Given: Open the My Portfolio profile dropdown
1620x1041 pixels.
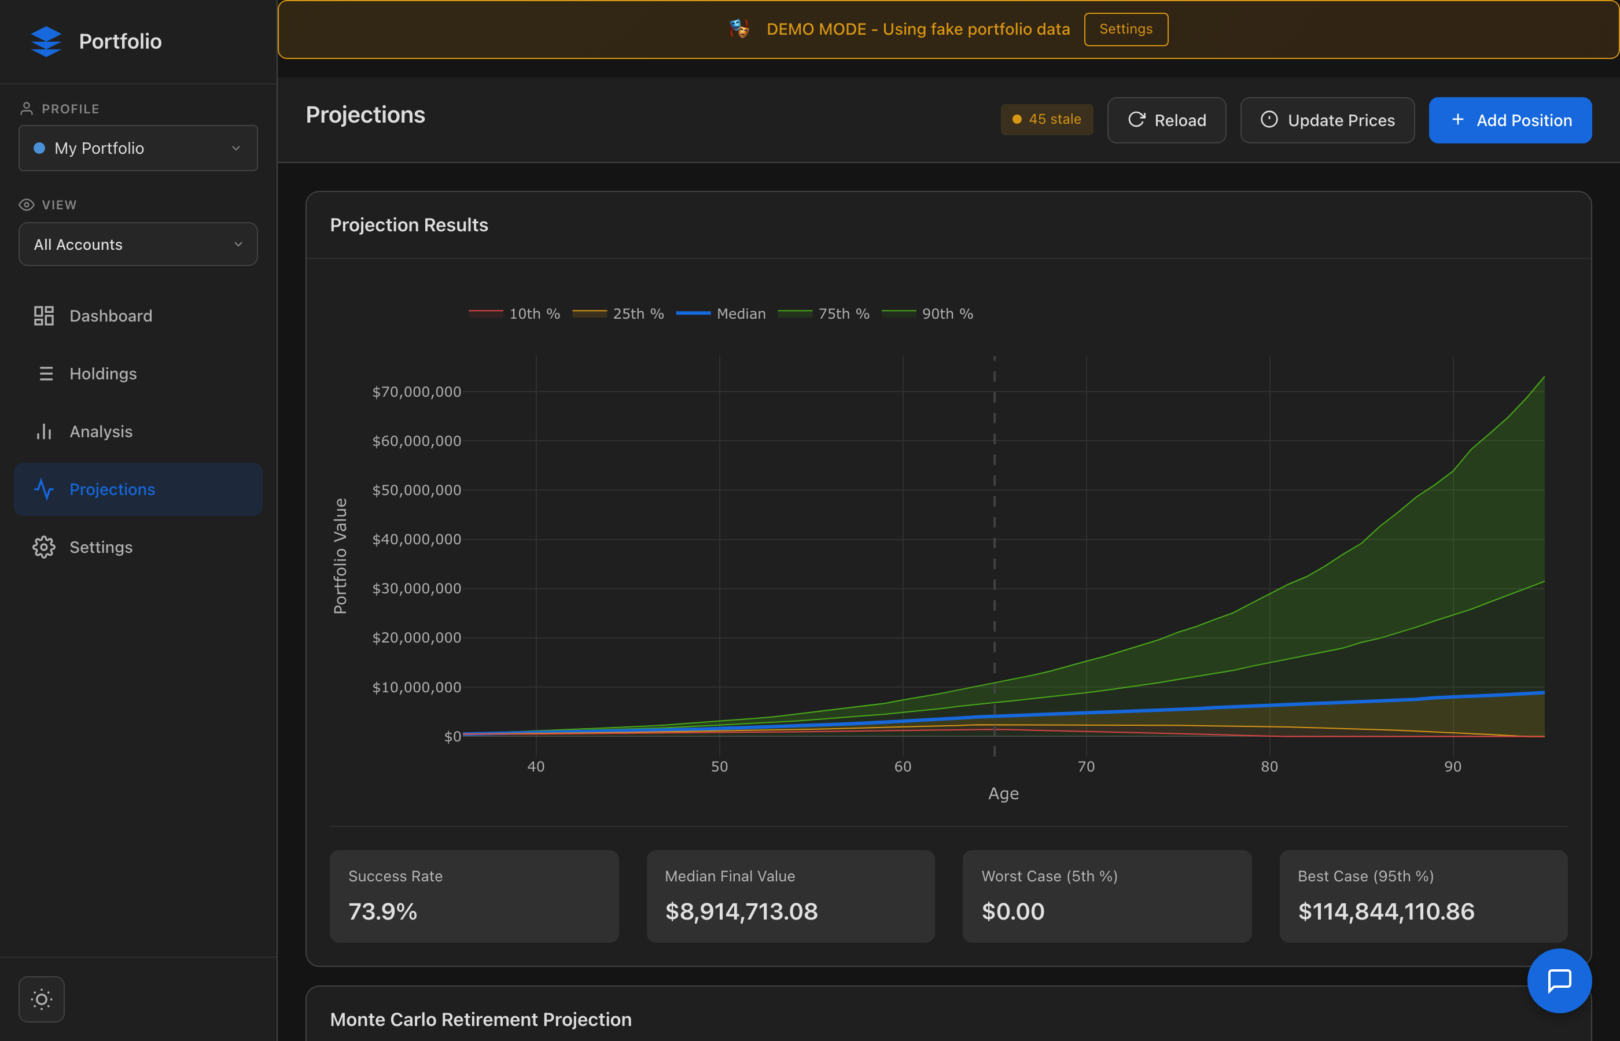Looking at the screenshot, I should tap(138, 148).
